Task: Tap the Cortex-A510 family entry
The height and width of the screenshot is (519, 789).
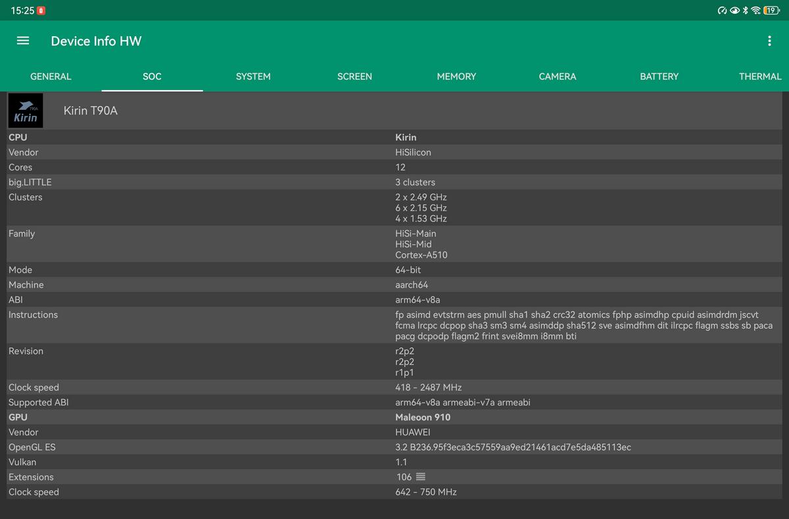Action: (421, 255)
